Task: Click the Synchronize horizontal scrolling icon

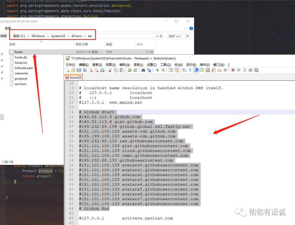Action: (176, 70)
